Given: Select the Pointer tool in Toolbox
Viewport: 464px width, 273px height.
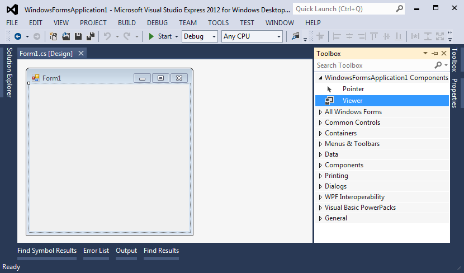Looking at the screenshot, I should (x=353, y=89).
